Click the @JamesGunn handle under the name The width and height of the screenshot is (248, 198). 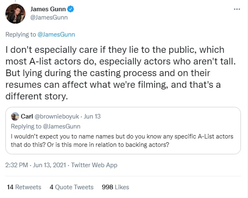coord(49,17)
